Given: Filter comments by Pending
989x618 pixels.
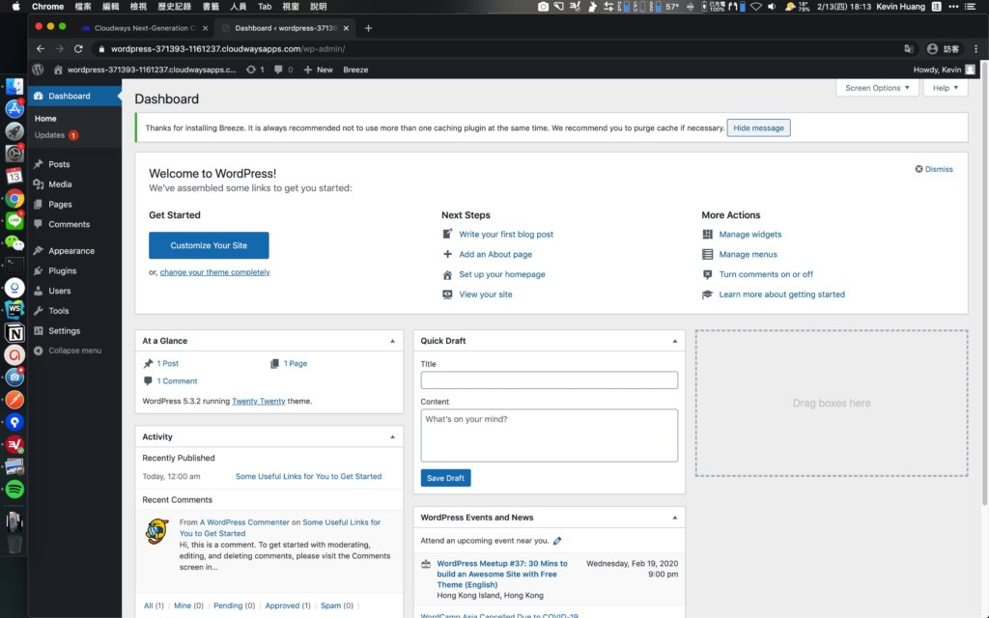Looking at the screenshot, I should click(x=228, y=605).
